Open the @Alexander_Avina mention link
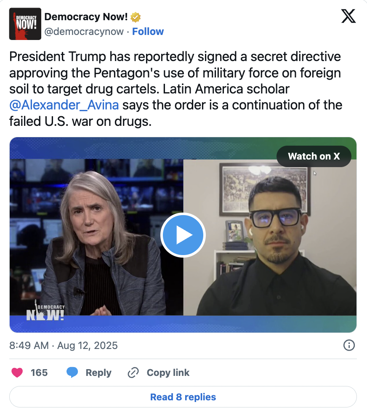 click(64, 105)
